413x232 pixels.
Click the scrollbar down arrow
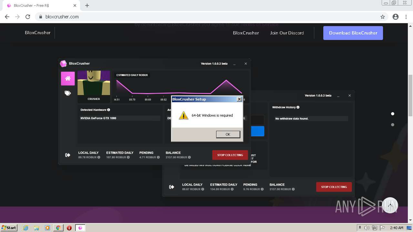(x=410, y=220)
